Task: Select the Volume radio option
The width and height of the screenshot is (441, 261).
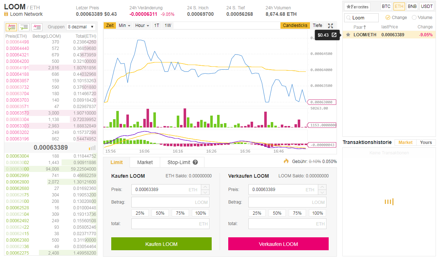Action: 414,18
